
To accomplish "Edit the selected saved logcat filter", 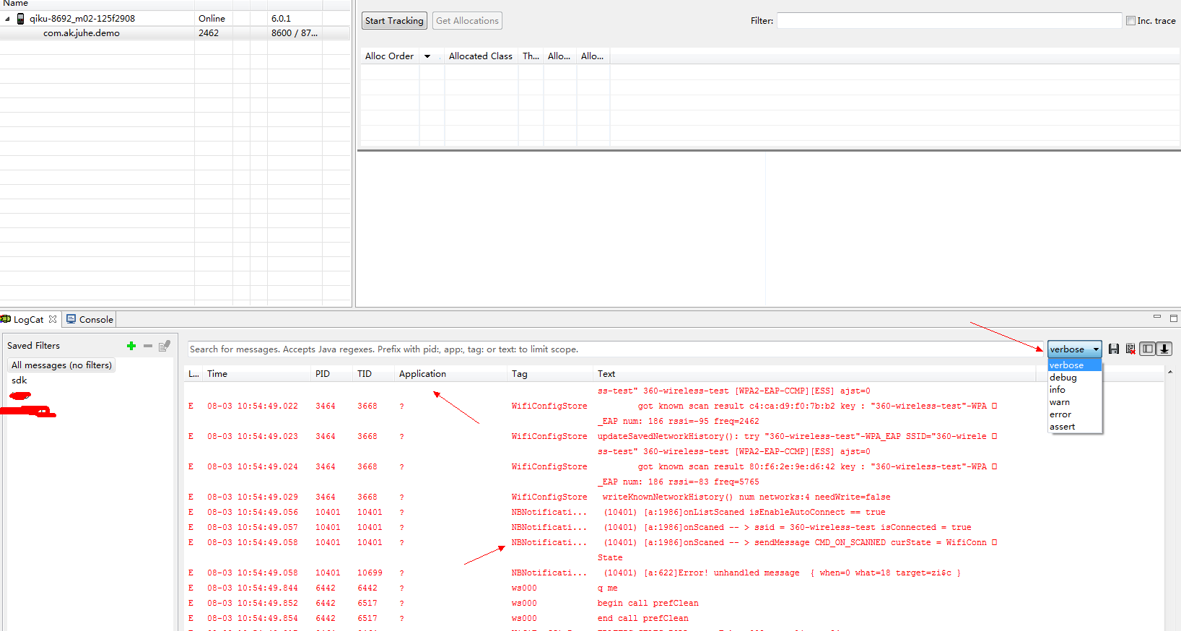I will [x=165, y=346].
